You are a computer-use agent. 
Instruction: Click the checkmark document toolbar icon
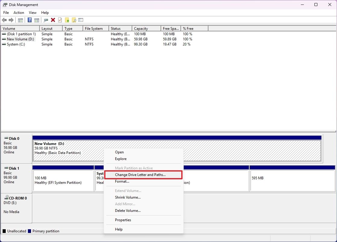[60, 20]
